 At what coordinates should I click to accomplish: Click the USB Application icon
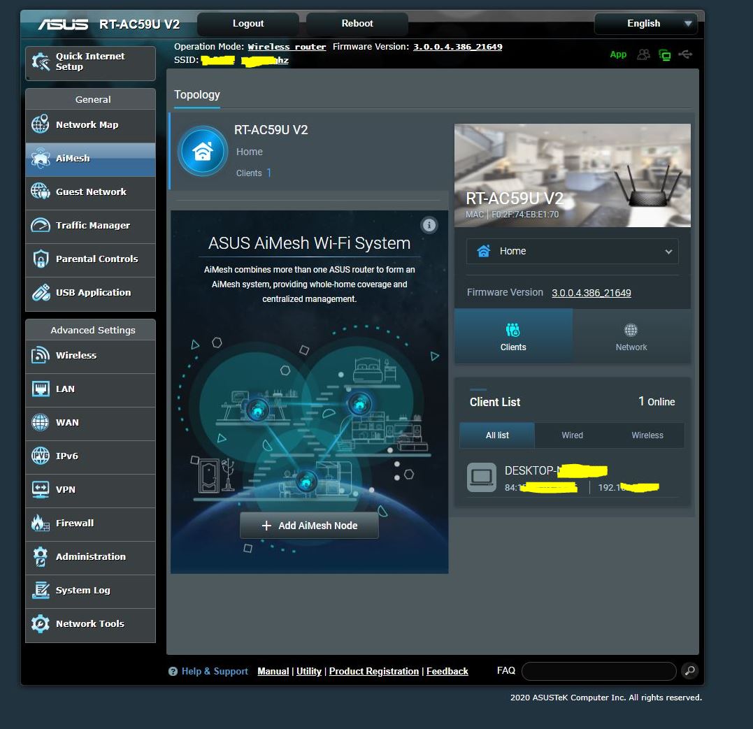point(41,292)
